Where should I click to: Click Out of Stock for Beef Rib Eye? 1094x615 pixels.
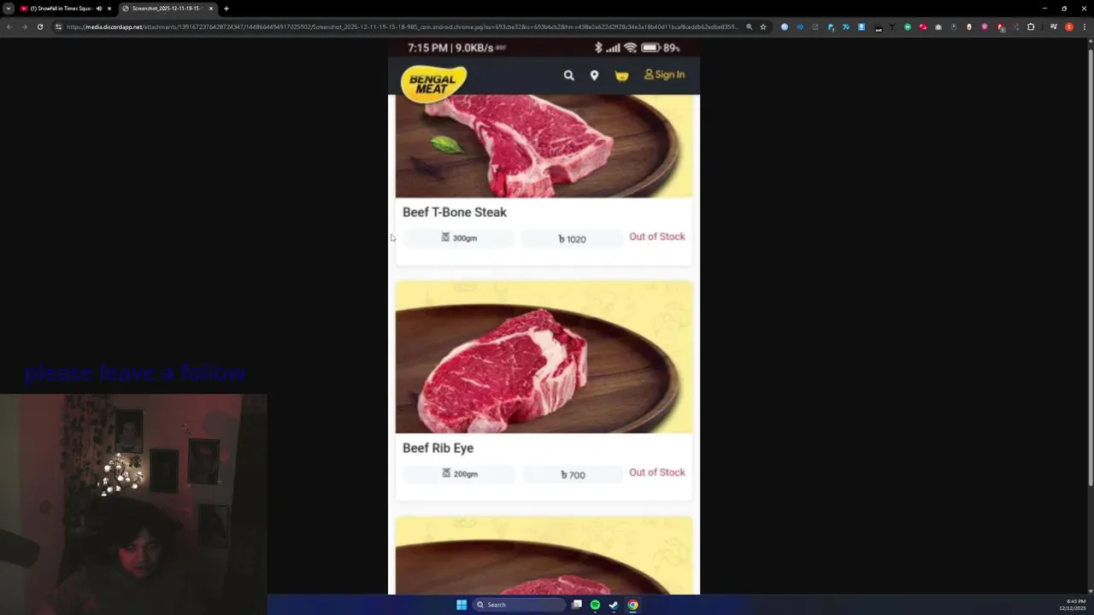coord(657,472)
